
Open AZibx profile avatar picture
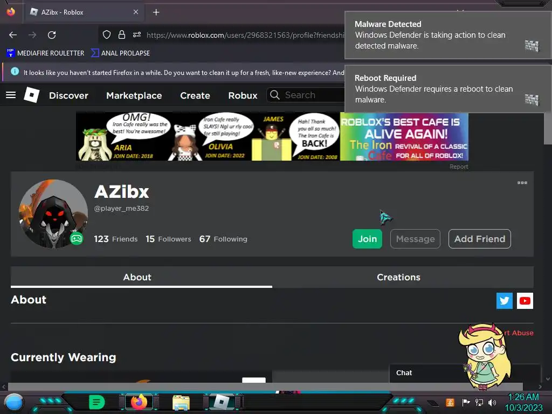pos(53,213)
